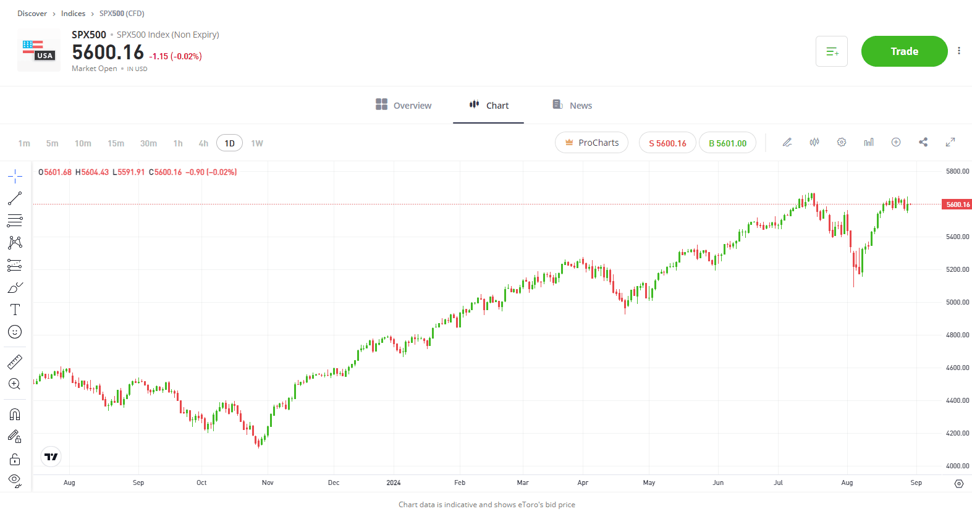Select the 30m timeframe

148,143
